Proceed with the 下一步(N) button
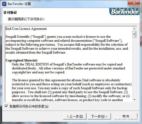Image resolution: width=142 pixels, height=124 pixels. (99, 116)
